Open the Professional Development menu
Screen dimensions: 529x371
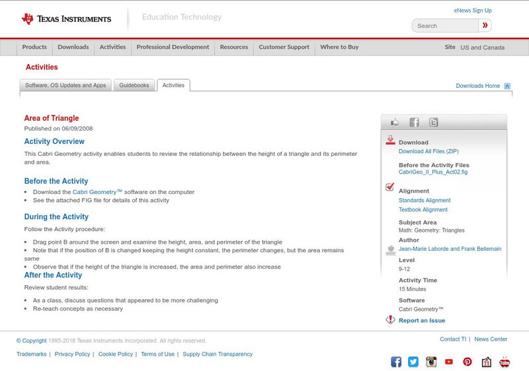173,47
